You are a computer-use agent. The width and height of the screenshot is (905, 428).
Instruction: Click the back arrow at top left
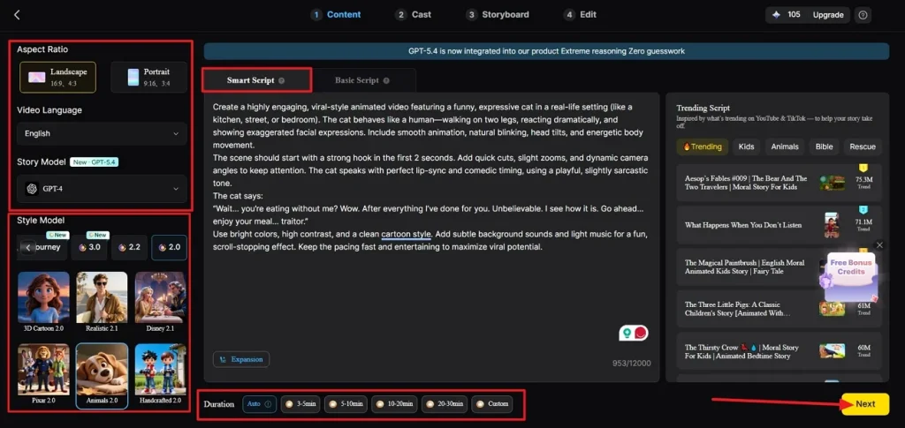point(17,14)
